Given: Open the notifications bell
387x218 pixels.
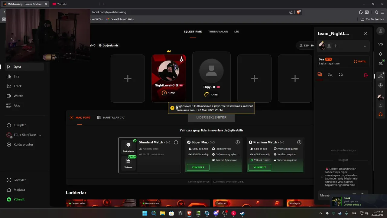Looking at the screenshot, I should click(381, 54).
